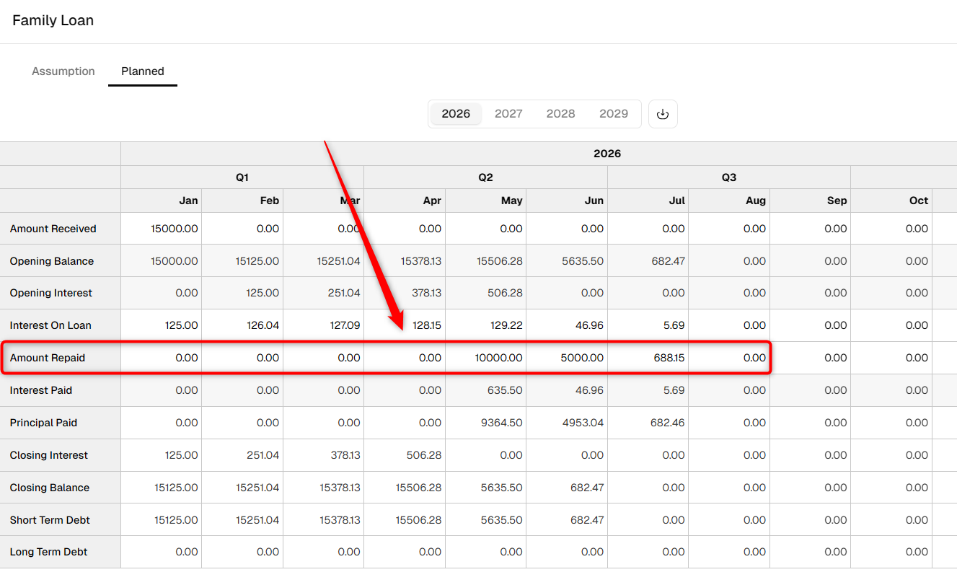957x585 pixels.
Task: Click Principal Paid Jul value 682.46
Action: [668, 423]
